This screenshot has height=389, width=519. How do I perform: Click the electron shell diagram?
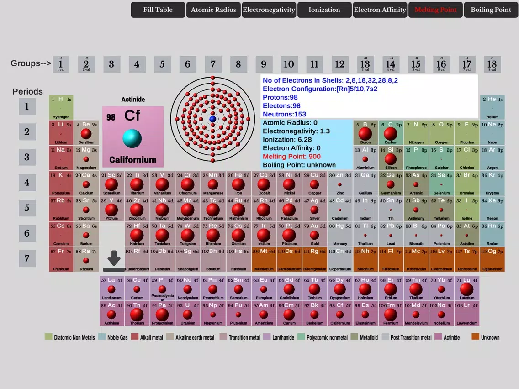coord(213,119)
